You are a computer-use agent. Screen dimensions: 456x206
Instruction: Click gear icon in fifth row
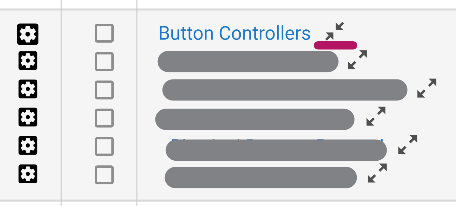tap(28, 145)
